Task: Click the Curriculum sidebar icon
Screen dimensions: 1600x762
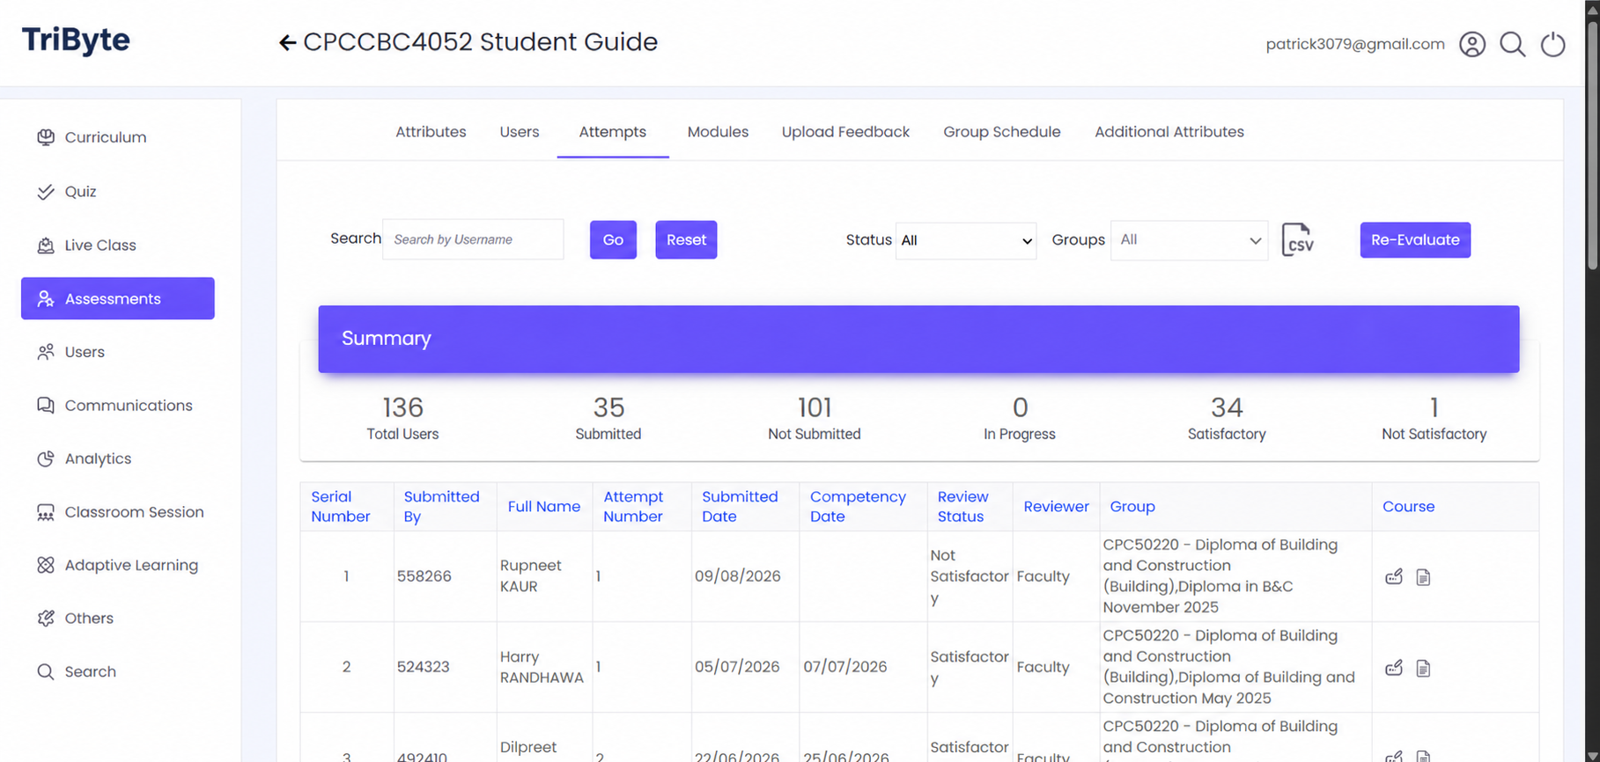Action: pyautogui.click(x=46, y=137)
